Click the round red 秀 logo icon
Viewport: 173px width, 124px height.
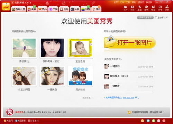pyautogui.click(x=10, y=112)
